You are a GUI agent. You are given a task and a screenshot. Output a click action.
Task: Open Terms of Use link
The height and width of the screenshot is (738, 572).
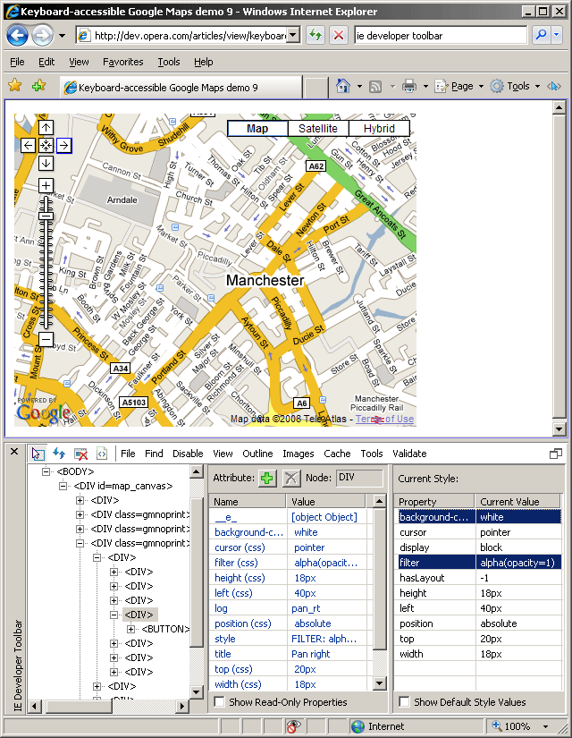pos(385,419)
